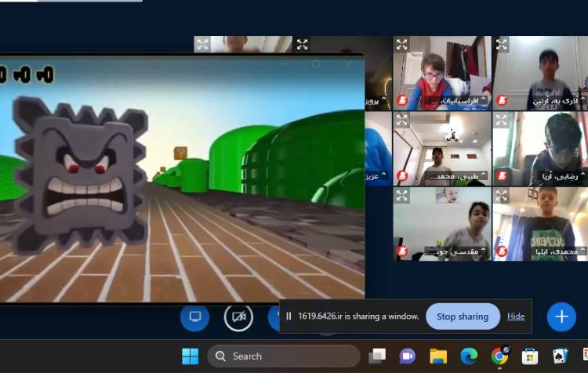Screen dimensions: 588x376
Task: Open the chevron menu beside مقدسی name
Action: pyautogui.click(x=484, y=249)
